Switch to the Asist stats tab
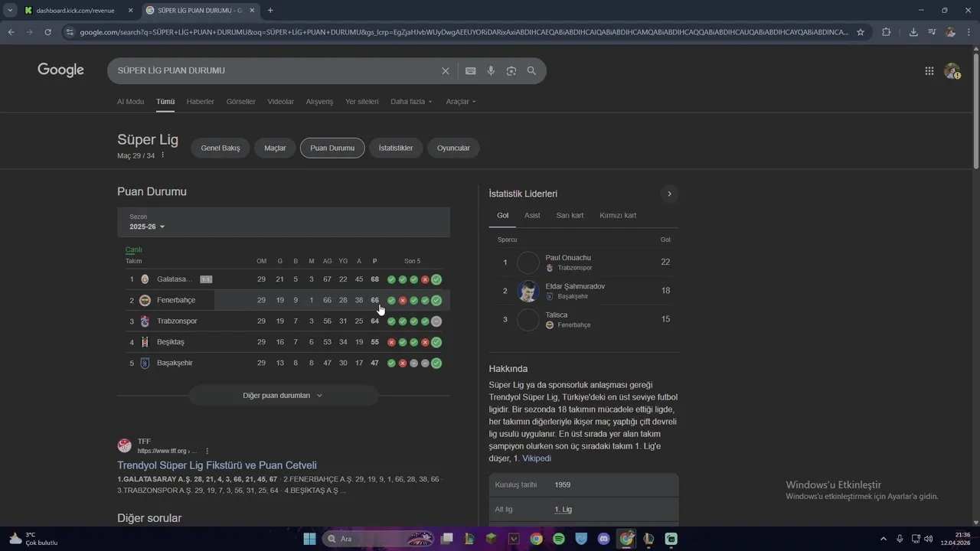 point(532,216)
